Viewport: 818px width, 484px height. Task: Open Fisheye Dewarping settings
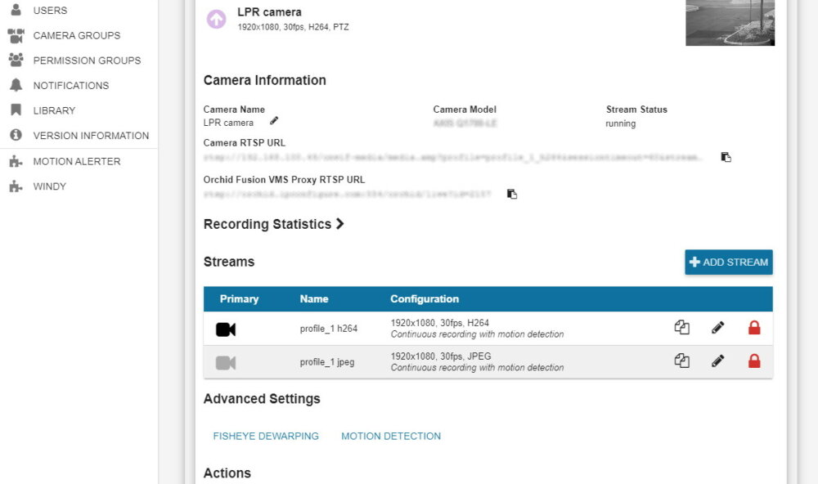(x=266, y=436)
